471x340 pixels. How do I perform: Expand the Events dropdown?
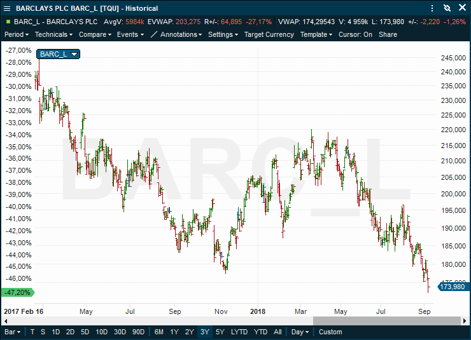[130, 34]
